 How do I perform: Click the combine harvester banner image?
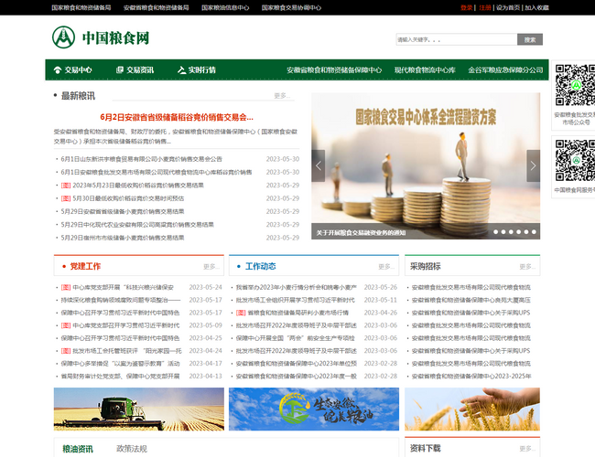[139, 409]
